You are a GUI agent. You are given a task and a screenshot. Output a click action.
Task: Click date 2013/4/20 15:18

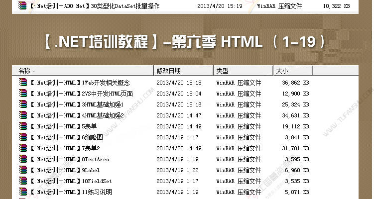click(179, 83)
